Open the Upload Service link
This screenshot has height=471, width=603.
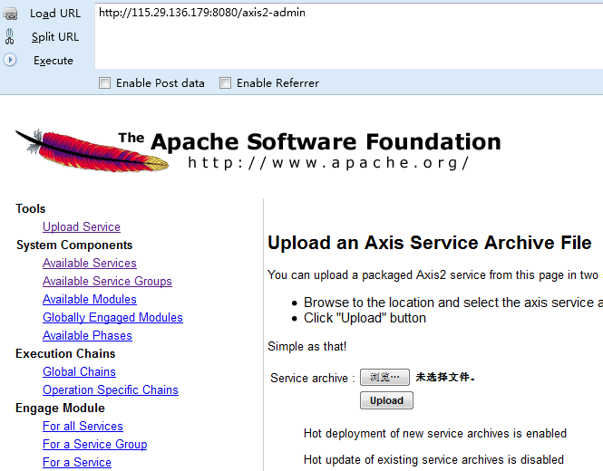(x=82, y=226)
